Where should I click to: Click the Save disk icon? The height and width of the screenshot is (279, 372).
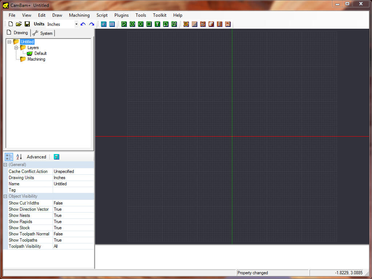(x=27, y=24)
